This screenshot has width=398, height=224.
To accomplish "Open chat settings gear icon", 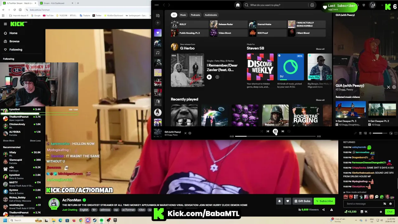I will (x=381, y=212).
